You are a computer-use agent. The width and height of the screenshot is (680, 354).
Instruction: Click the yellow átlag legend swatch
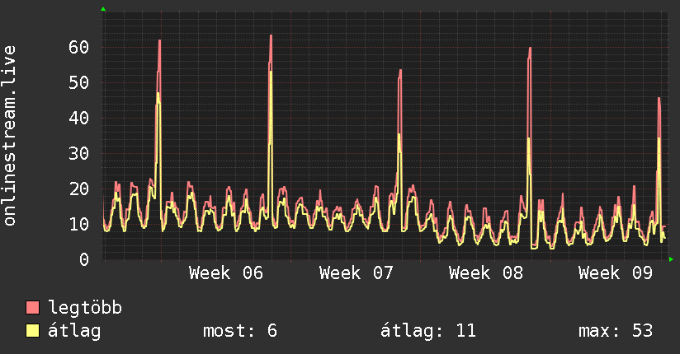pos(32,331)
